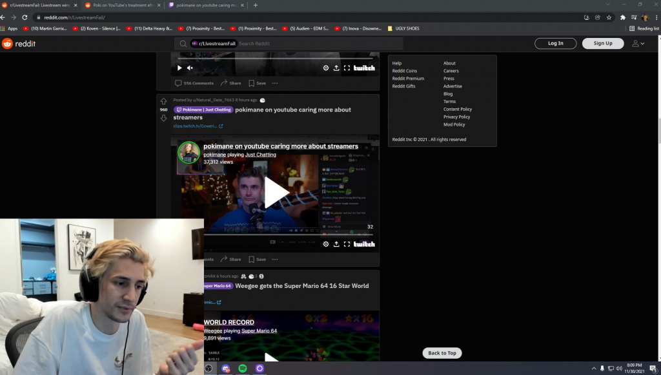
Task: Open the Chrome extensions puzzle icon
Action: tap(623, 17)
